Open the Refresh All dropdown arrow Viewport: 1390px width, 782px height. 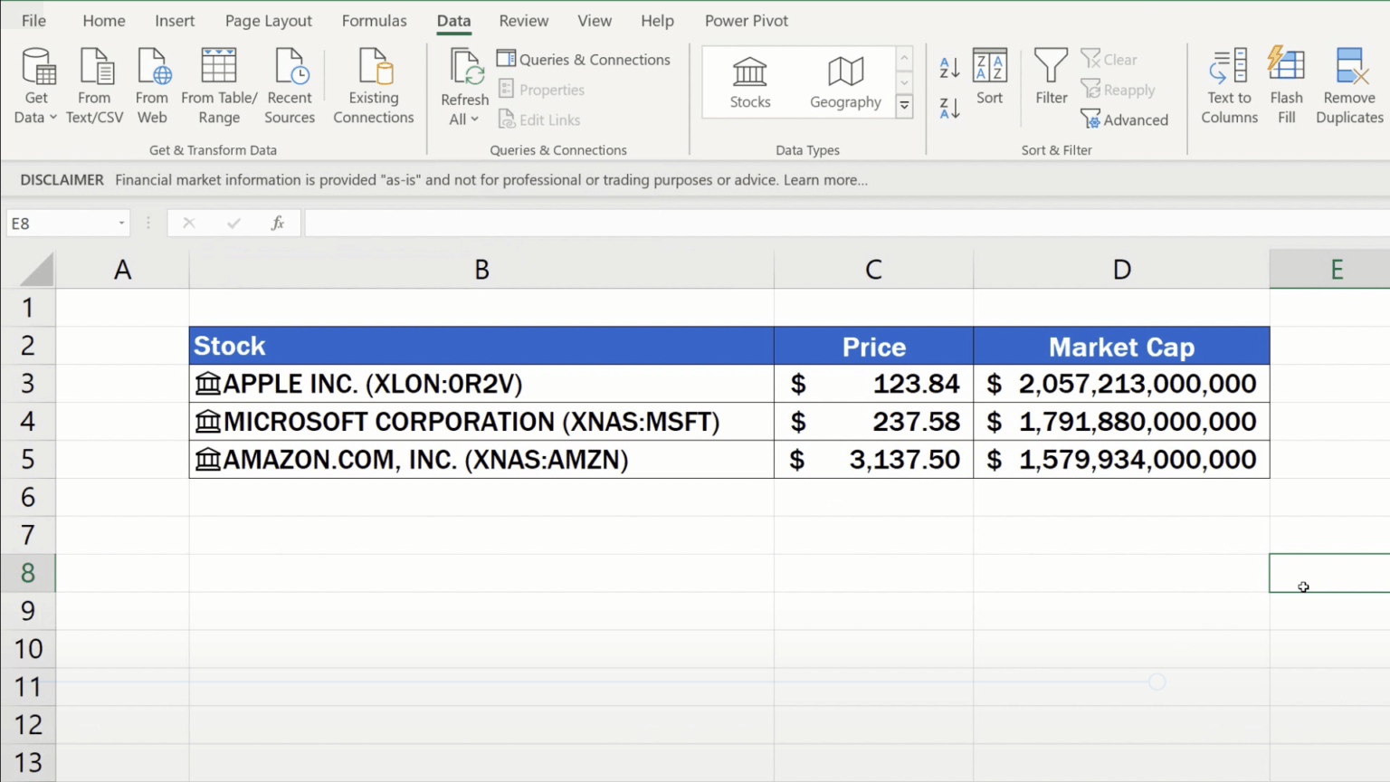pos(478,119)
